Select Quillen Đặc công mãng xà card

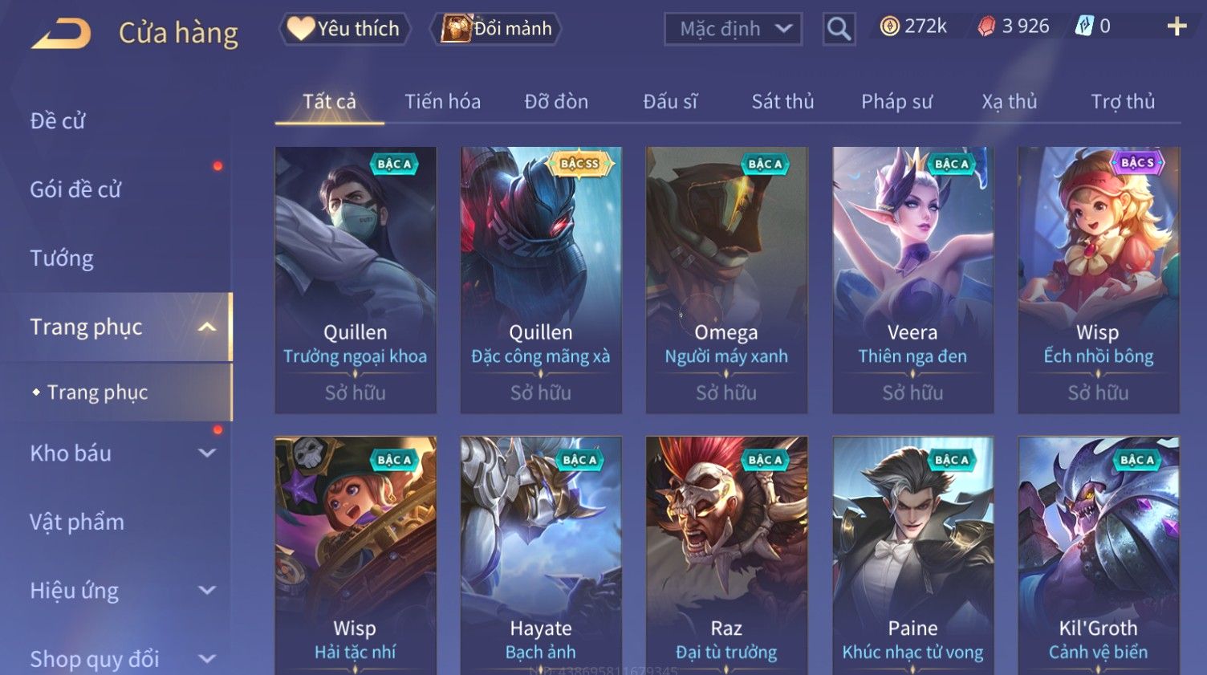pos(541,280)
